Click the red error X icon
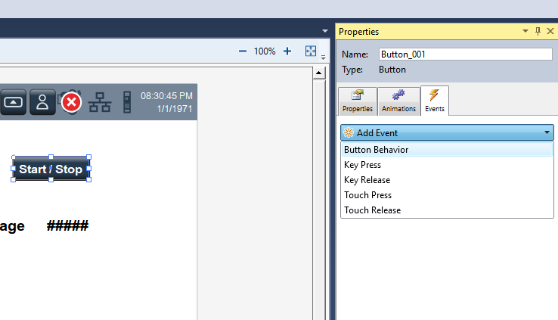This screenshot has width=558, height=320. coord(71,102)
